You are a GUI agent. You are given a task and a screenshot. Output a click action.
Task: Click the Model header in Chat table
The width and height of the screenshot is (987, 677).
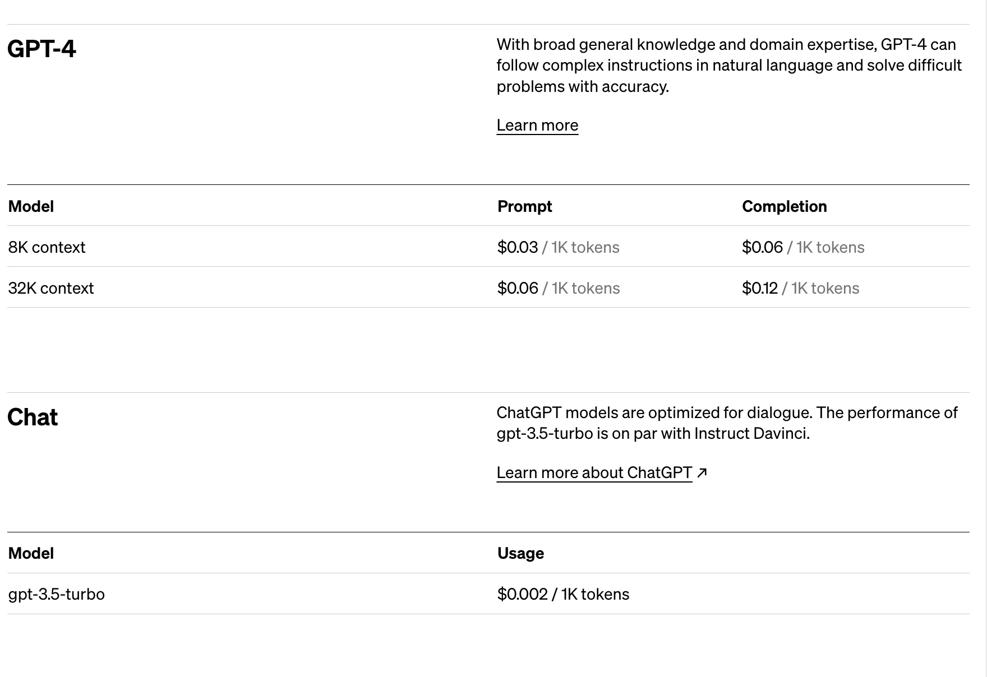click(x=31, y=553)
